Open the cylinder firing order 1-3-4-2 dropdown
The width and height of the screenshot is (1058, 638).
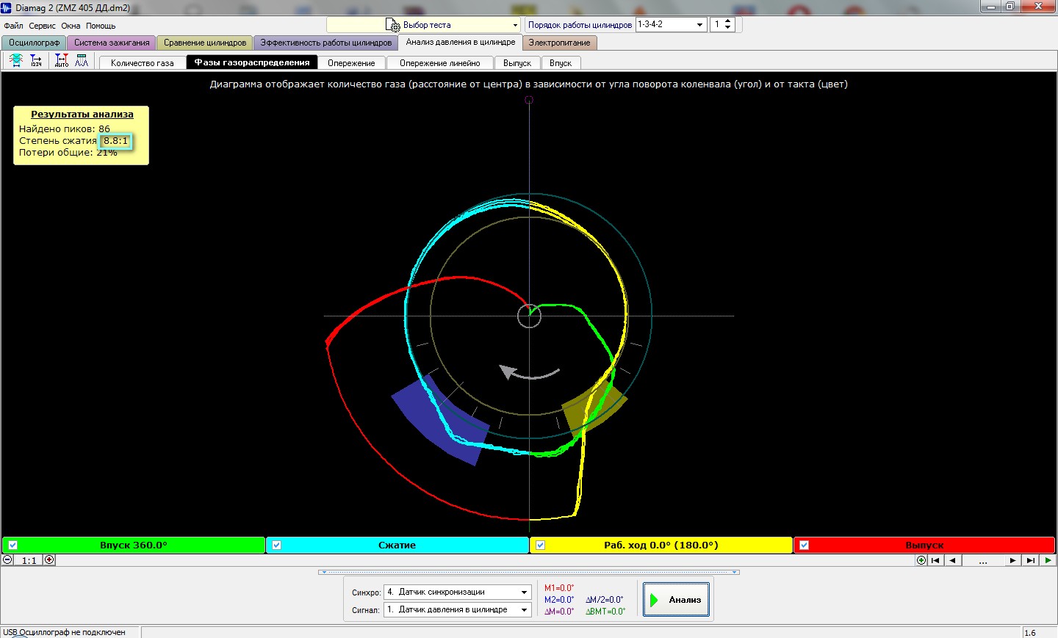tap(699, 24)
